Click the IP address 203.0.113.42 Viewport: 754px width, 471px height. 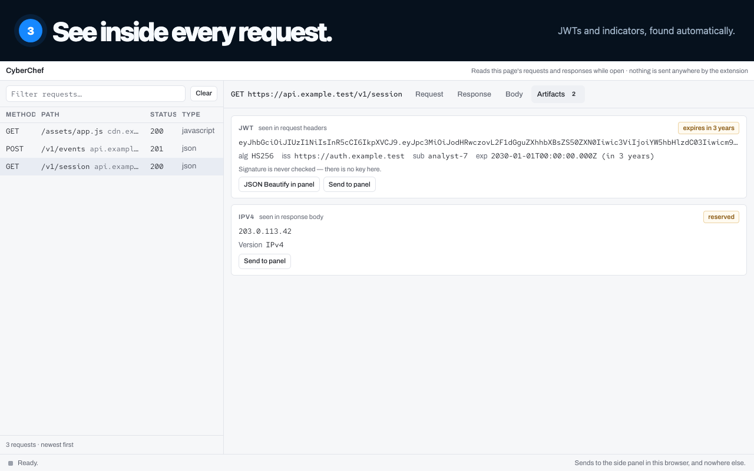pos(265,231)
